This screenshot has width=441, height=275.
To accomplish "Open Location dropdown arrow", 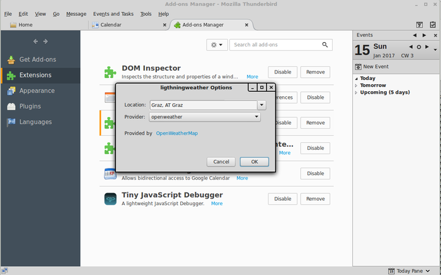I will pyautogui.click(x=261, y=105).
